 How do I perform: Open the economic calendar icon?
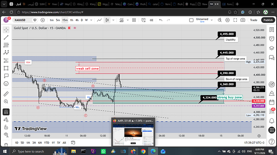pyautogui.click(x=271, y=102)
